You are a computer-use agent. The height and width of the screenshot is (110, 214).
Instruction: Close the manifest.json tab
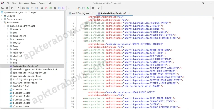coord(93,13)
